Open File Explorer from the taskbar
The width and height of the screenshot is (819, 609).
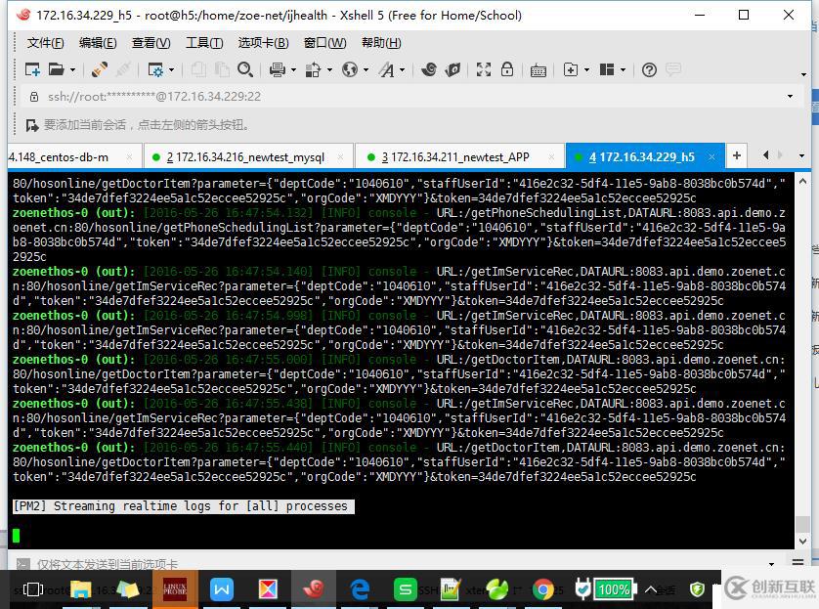click(x=81, y=589)
